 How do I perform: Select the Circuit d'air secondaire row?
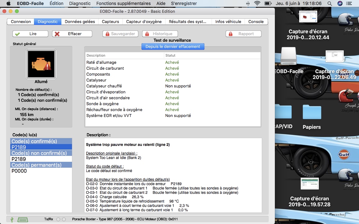click(173, 98)
